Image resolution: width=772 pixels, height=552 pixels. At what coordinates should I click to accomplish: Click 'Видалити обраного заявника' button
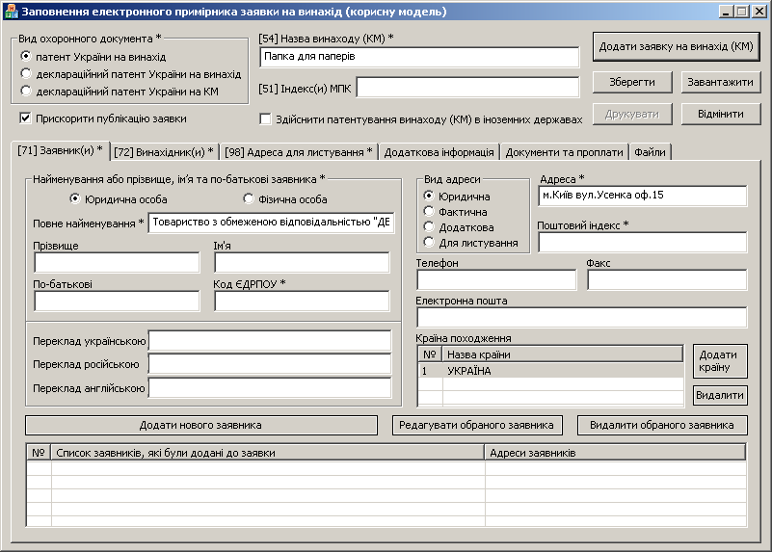click(x=662, y=425)
